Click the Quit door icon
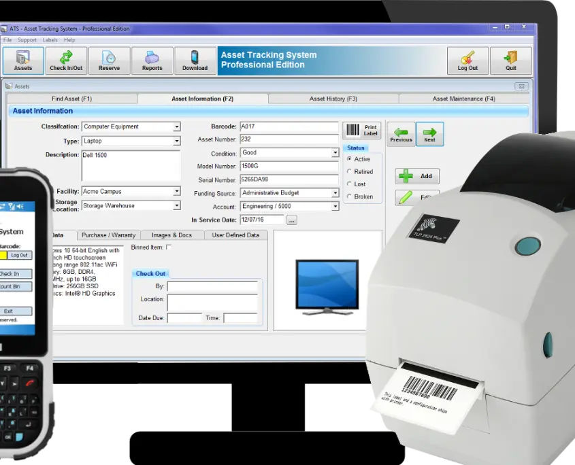This screenshot has height=465, width=575. pos(511,61)
